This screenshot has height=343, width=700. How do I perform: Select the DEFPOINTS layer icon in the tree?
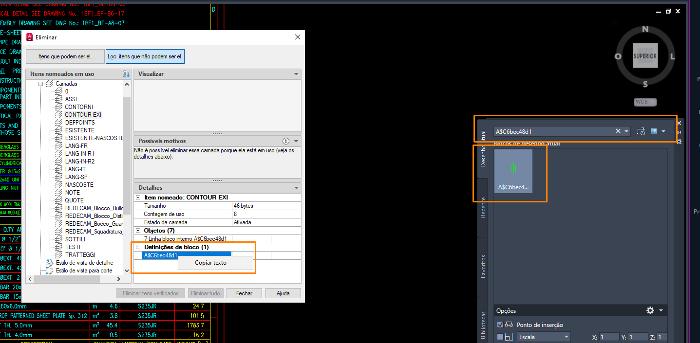(x=59, y=123)
